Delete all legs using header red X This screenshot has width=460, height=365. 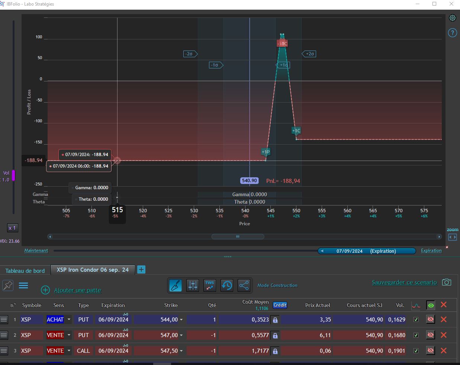pyautogui.click(x=444, y=305)
